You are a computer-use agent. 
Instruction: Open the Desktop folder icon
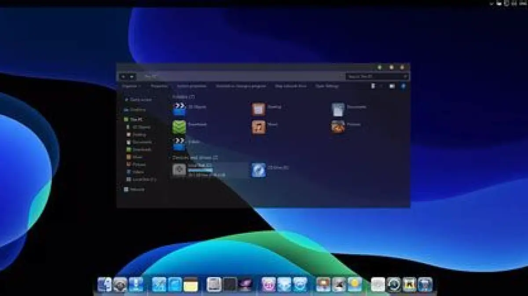pos(259,109)
